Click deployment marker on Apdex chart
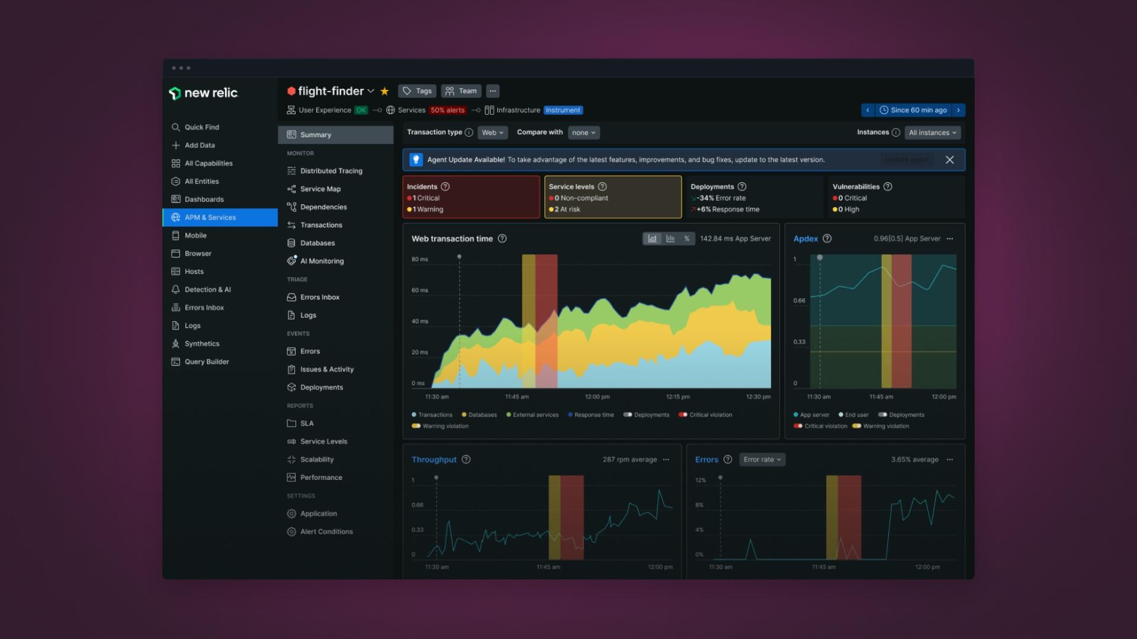The height and width of the screenshot is (639, 1137). click(820, 257)
